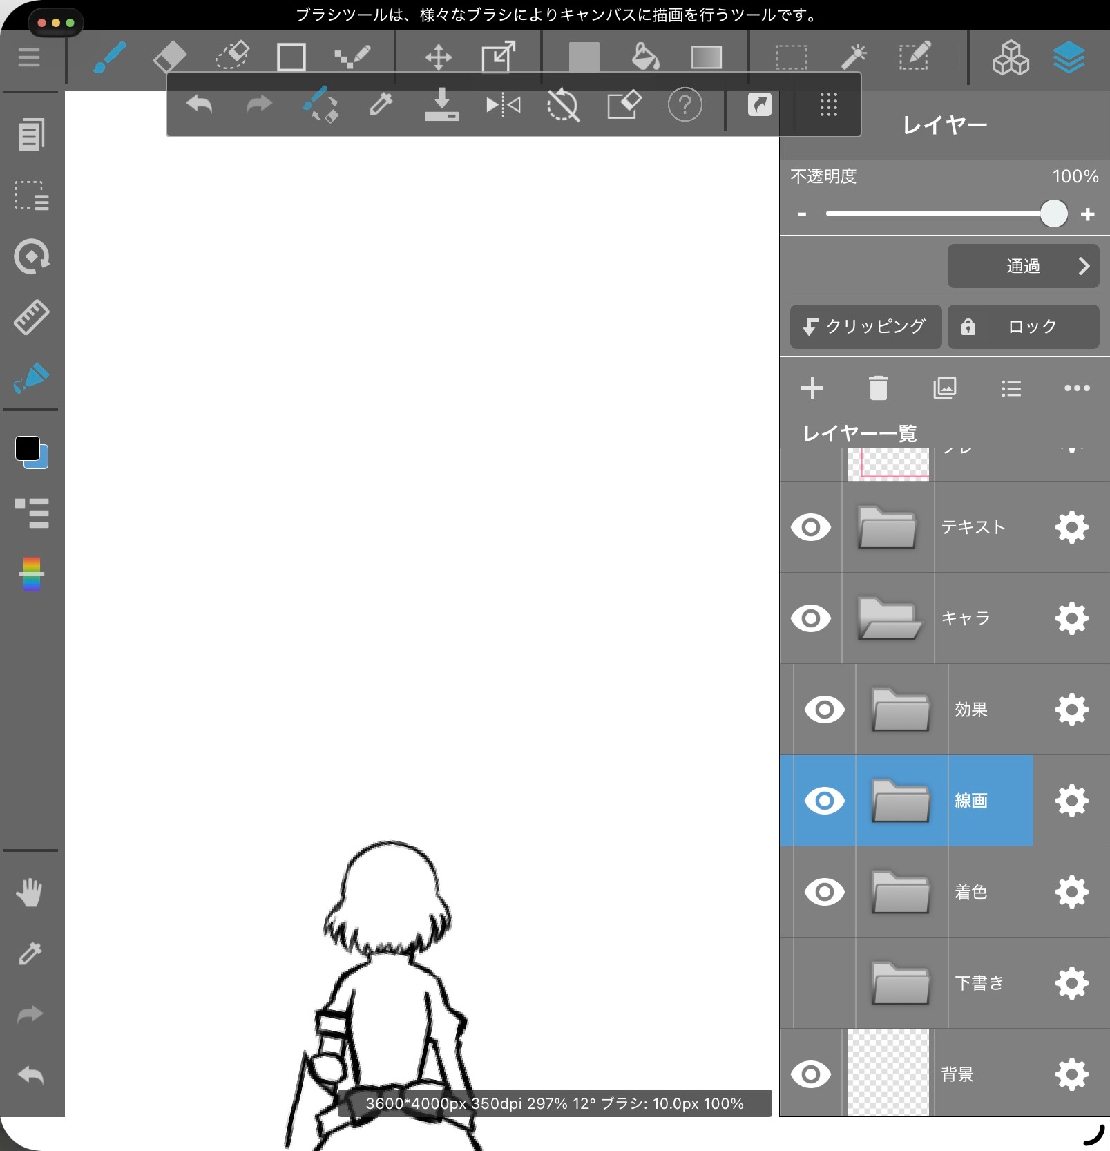Toggle visibility of the 着色 folder
The width and height of the screenshot is (1110, 1151).
point(824,892)
